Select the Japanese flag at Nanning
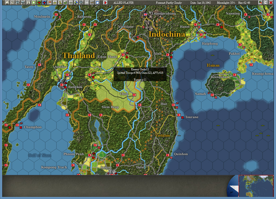Image resolution: width=276 pixels, height=199 pixels. pos(246,15)
